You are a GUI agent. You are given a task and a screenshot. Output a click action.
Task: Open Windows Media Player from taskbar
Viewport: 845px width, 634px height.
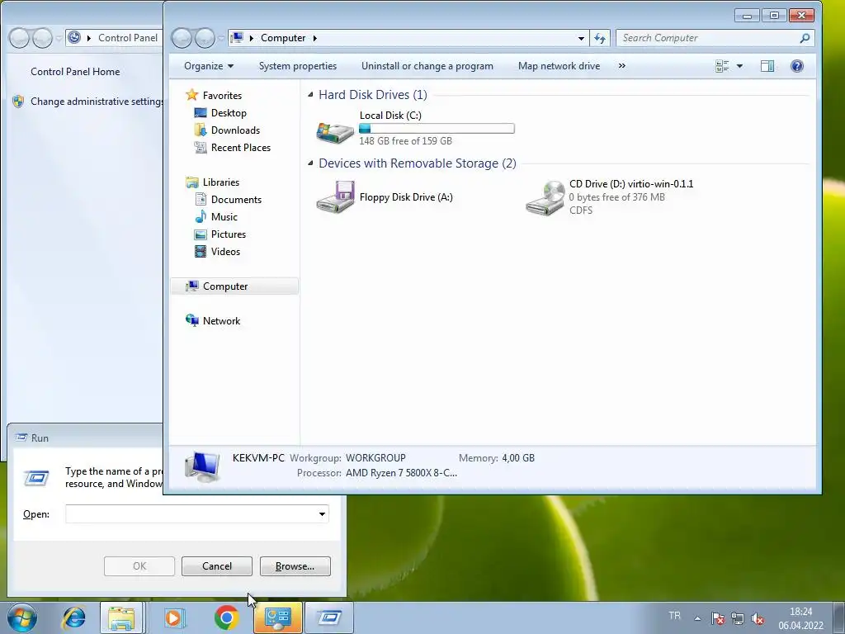pos(173,617)
